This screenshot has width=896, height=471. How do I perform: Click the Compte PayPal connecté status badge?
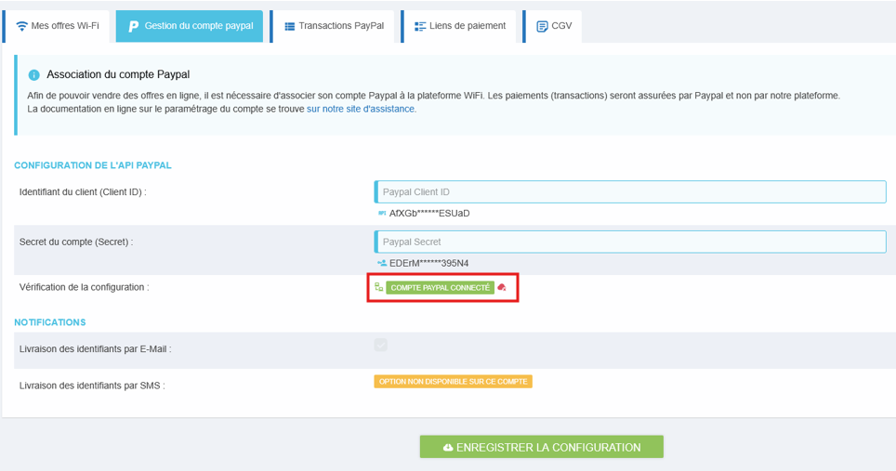pos(440,288)
